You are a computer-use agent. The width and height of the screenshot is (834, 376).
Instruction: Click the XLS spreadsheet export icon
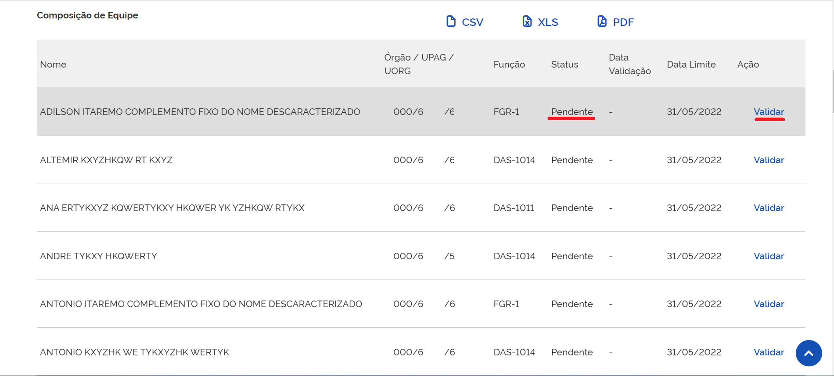[x=527, y=21]
